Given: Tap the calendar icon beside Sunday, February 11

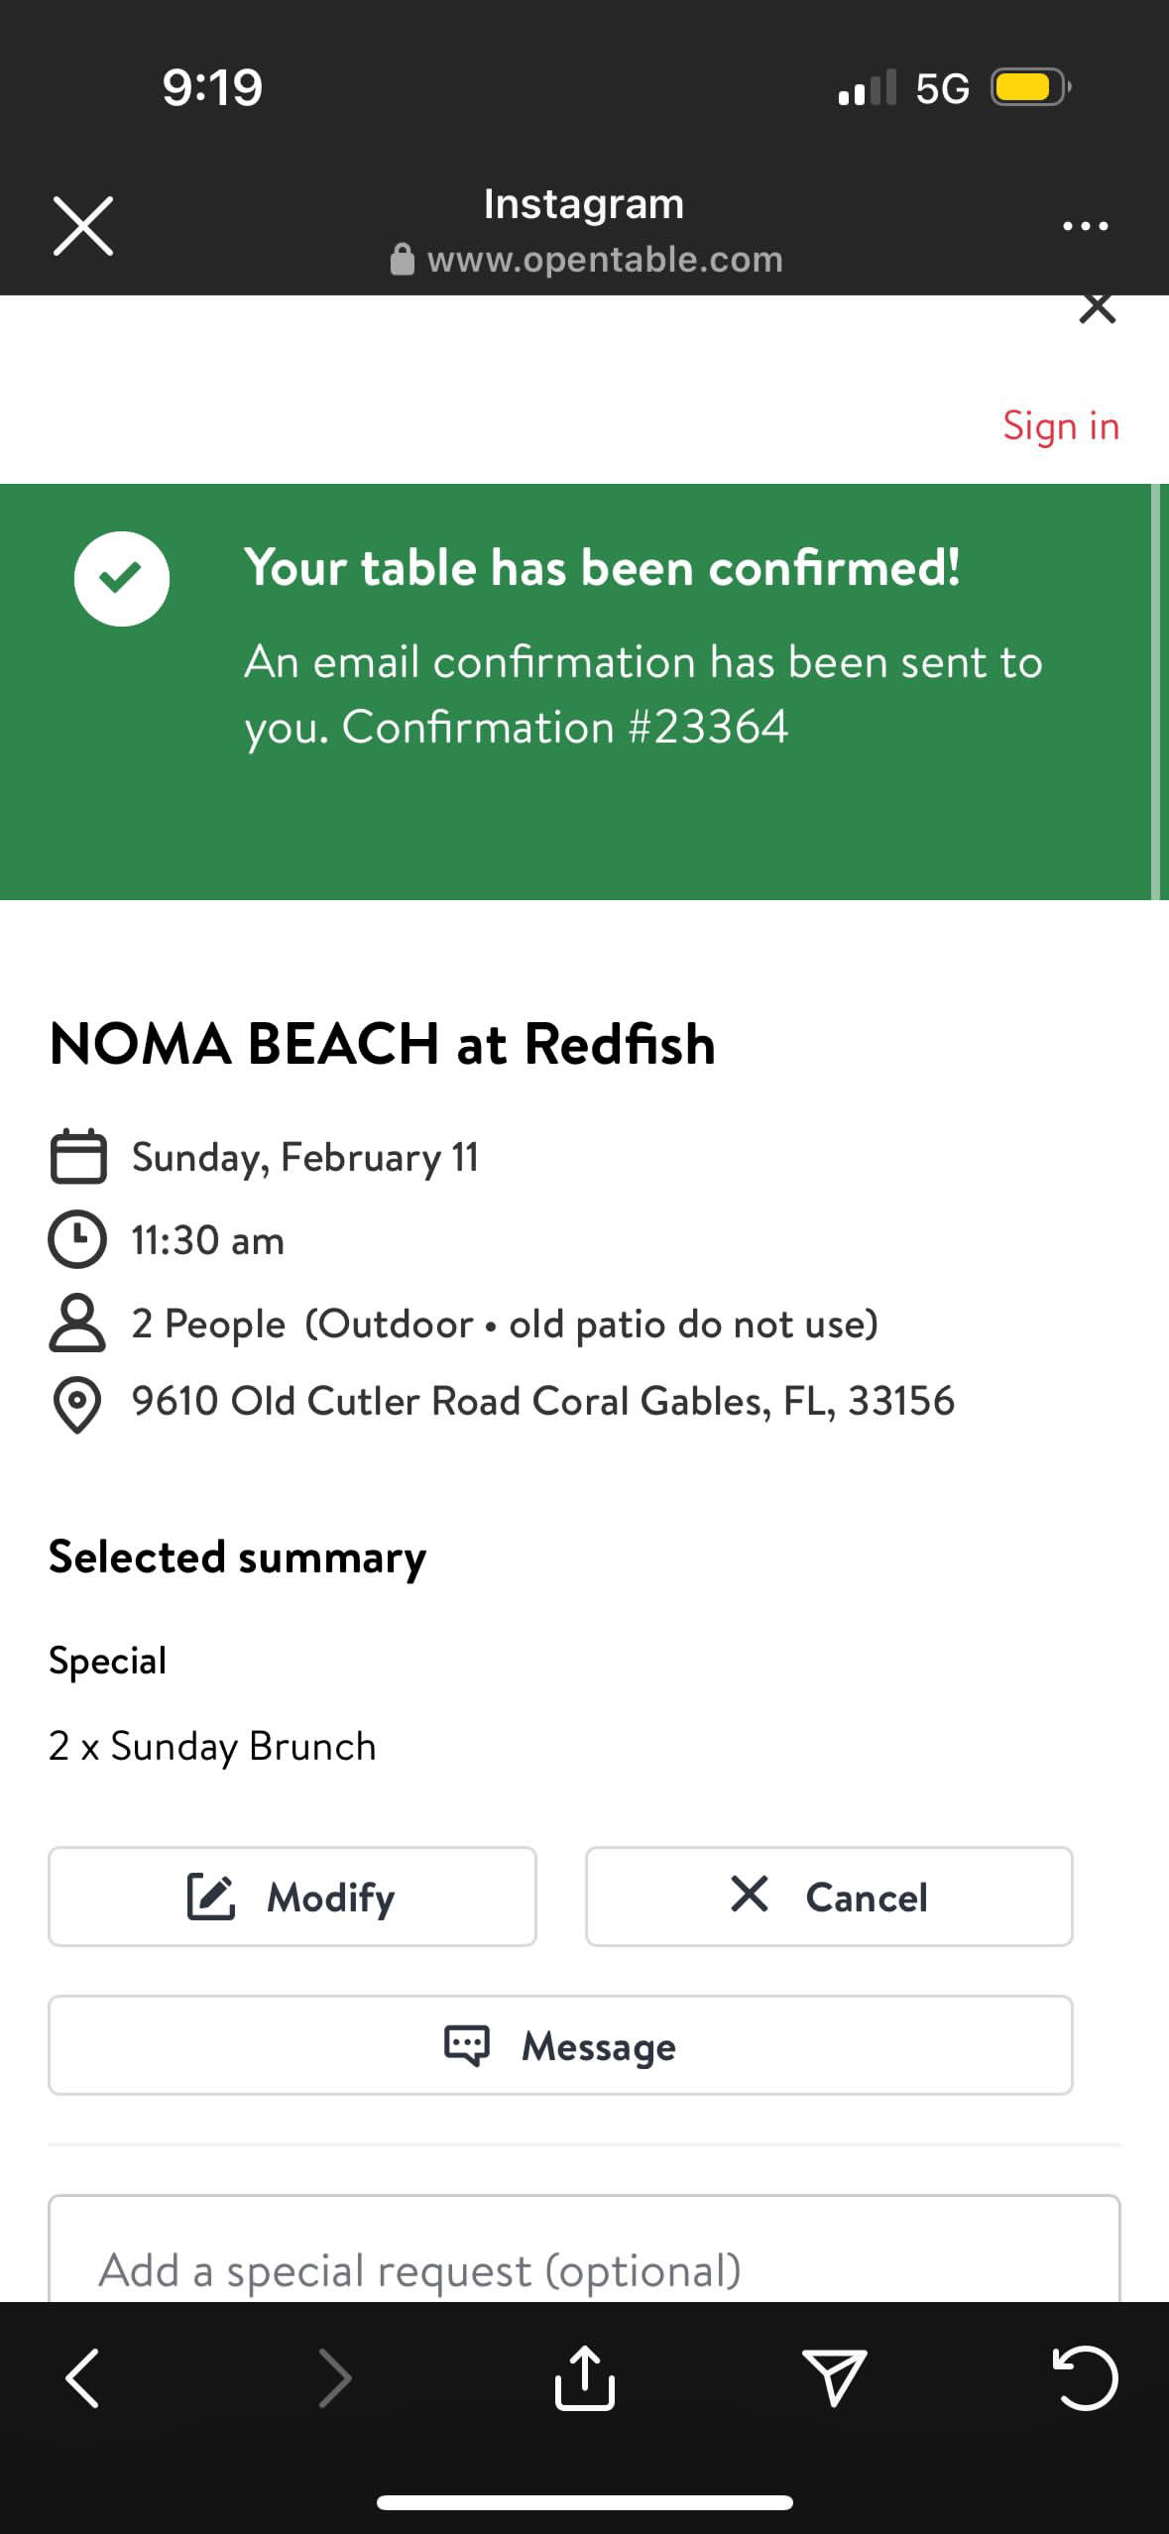Looking at the screenshot, I should (78, 1156).
